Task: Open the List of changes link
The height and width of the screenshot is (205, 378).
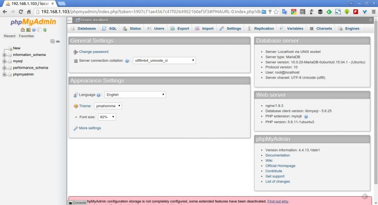Action: (x=278, y=181)
